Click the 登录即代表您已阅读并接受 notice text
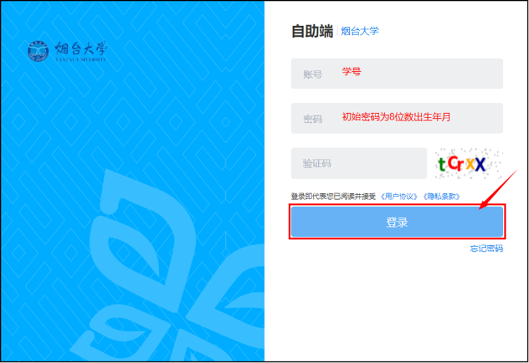Viewport: 529px width, 363px height. [334, 196]
